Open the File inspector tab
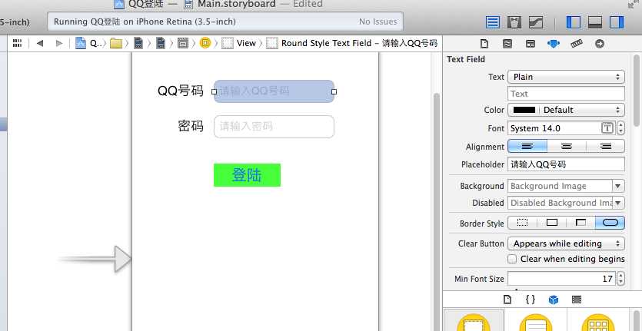642x331 pixels. click(x=484, y=43)
